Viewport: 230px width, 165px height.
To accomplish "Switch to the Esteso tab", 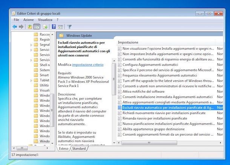I will coord(63,148).
